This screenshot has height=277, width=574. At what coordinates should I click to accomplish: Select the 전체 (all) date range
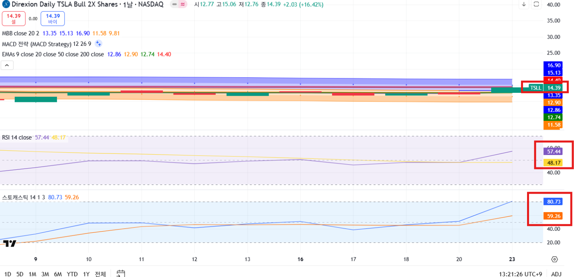pos(100,274)
